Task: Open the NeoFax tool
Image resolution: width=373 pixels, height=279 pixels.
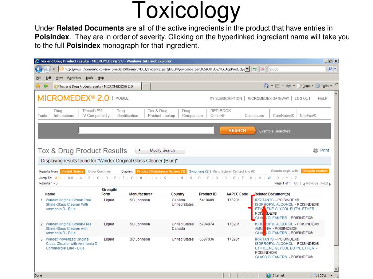Action: click(308, 116)
